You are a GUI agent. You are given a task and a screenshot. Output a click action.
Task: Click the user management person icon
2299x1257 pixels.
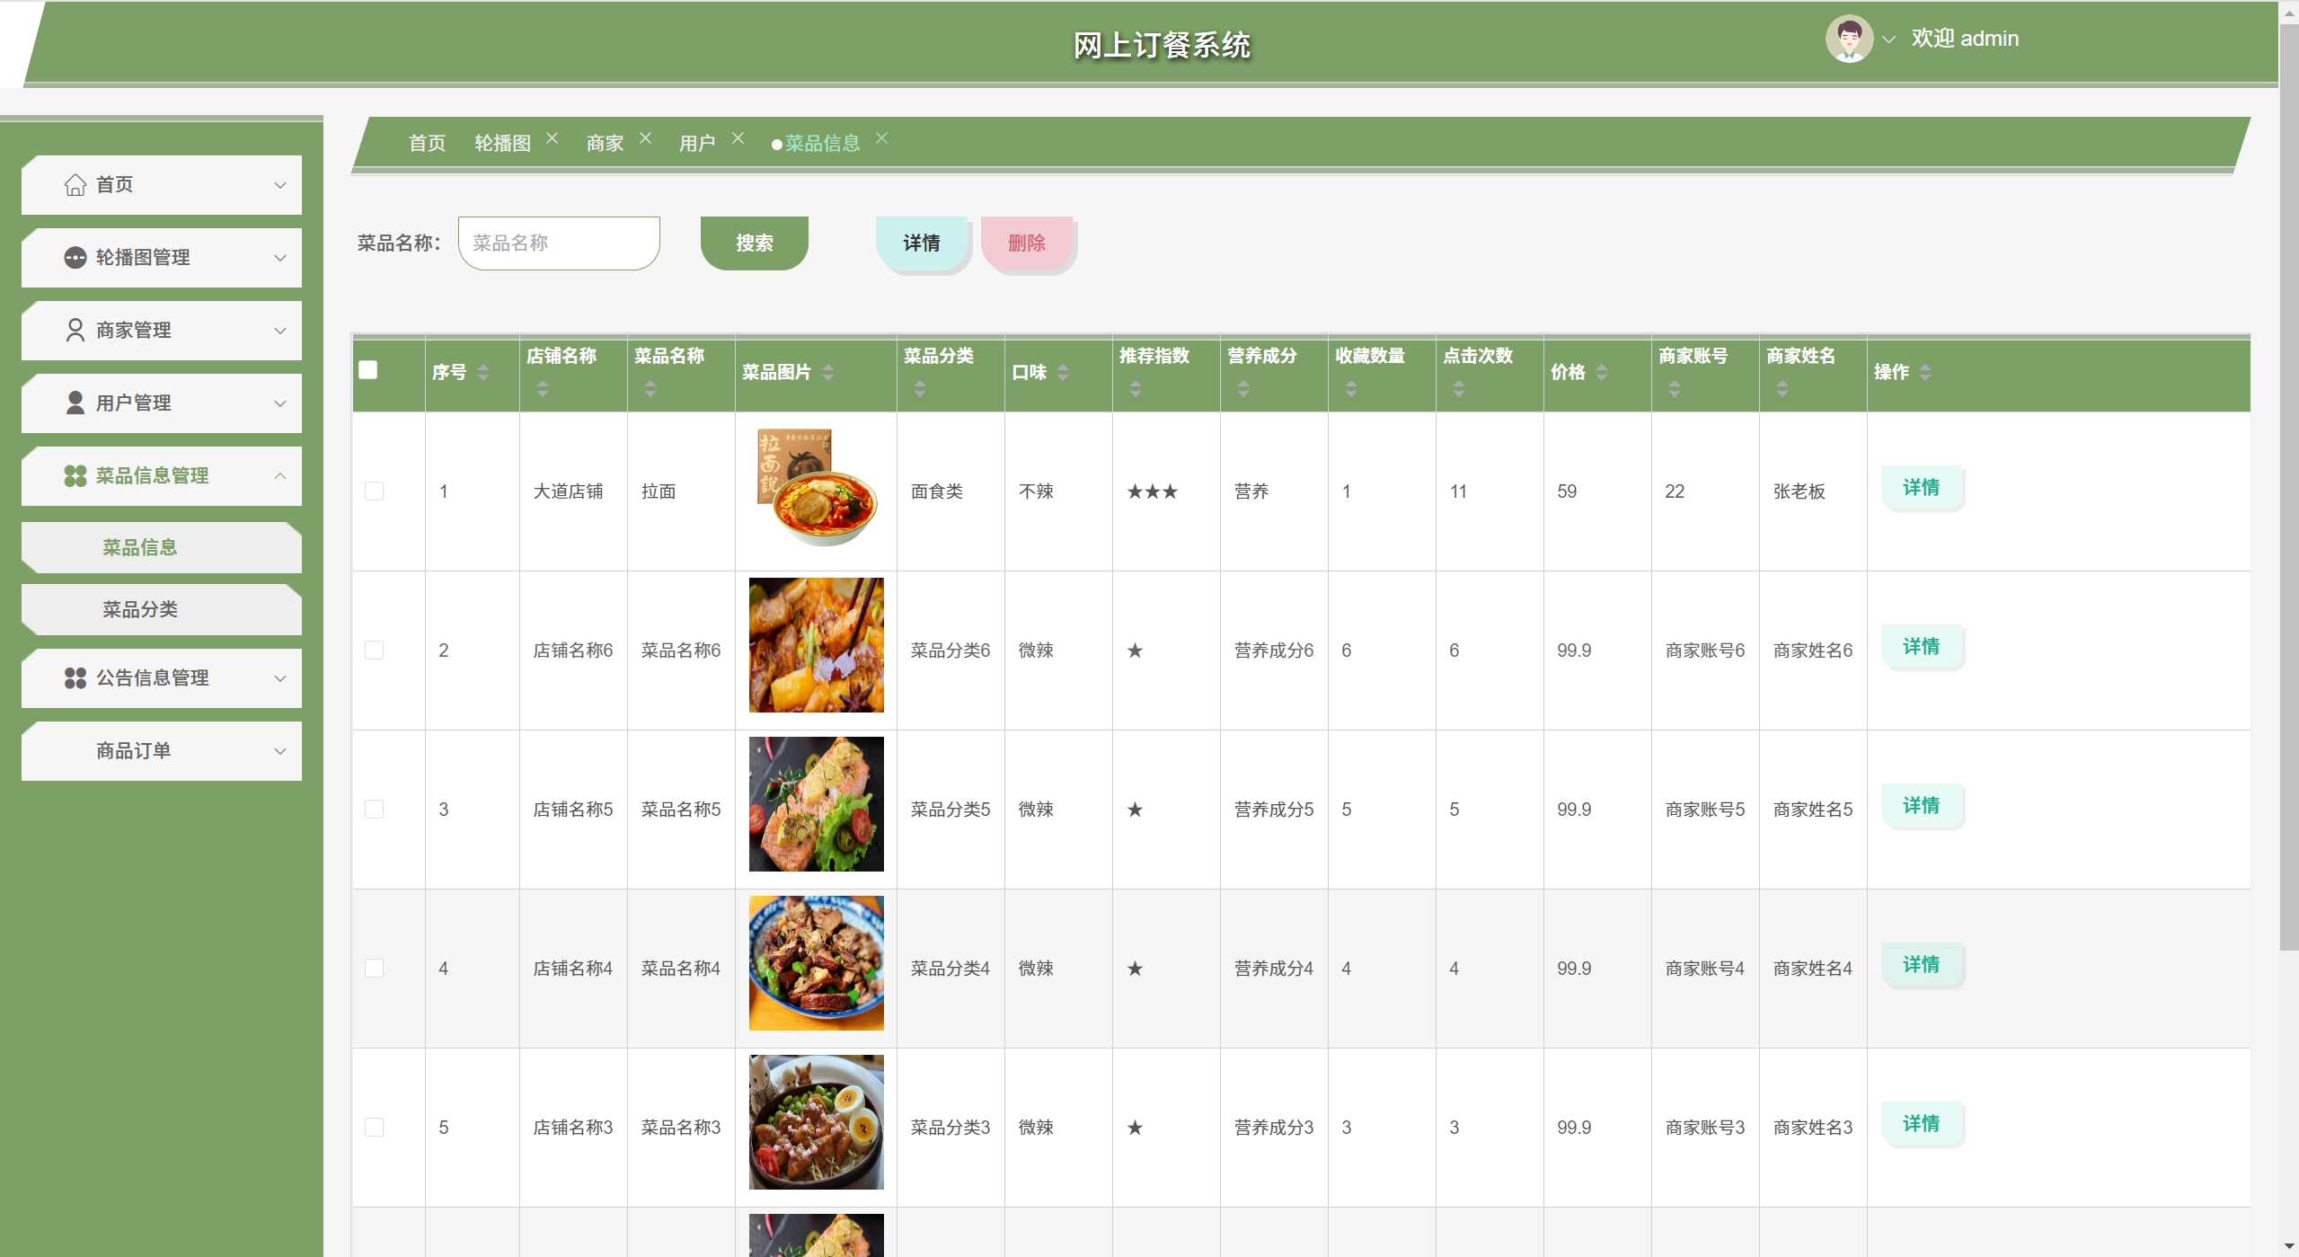click(75, 403)
